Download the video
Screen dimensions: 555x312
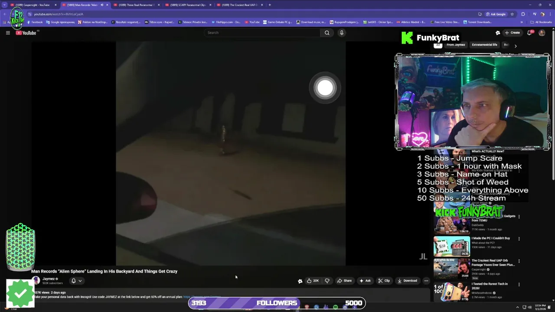click(408, 280)
